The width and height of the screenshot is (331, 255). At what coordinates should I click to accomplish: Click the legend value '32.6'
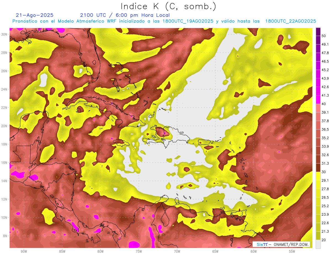325,155
